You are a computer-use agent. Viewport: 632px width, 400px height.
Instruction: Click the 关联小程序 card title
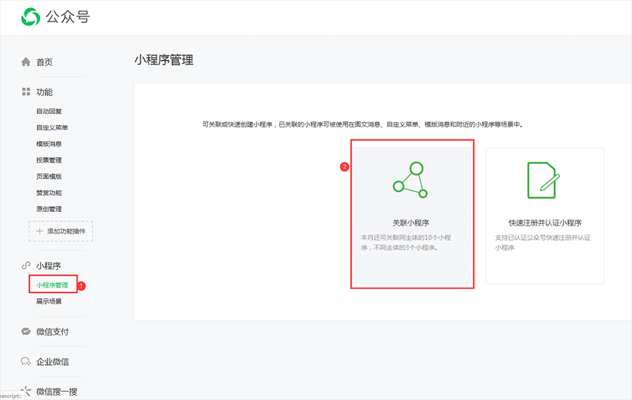click(x=411, y=223)
